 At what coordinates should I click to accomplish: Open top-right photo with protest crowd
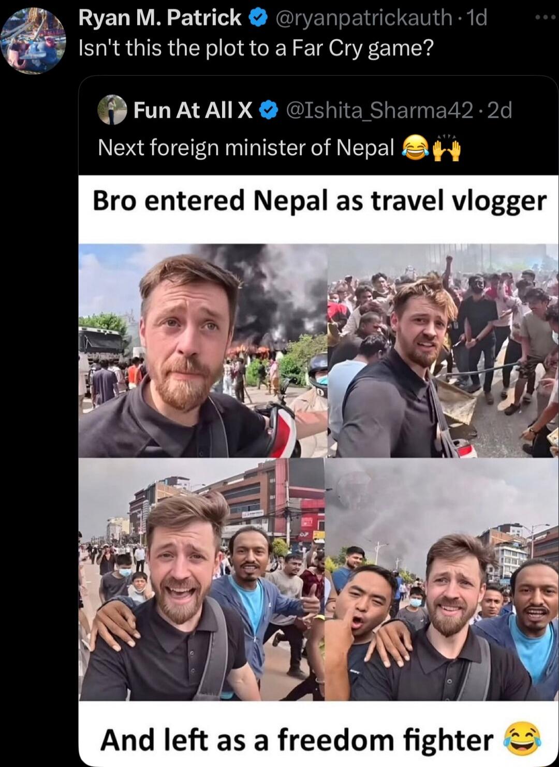[x=443, y=351]
